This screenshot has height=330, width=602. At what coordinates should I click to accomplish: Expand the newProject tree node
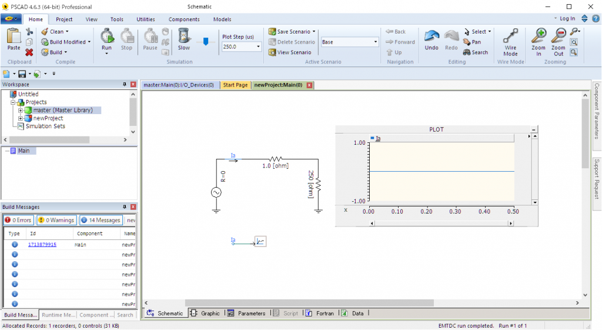point(21,118)
